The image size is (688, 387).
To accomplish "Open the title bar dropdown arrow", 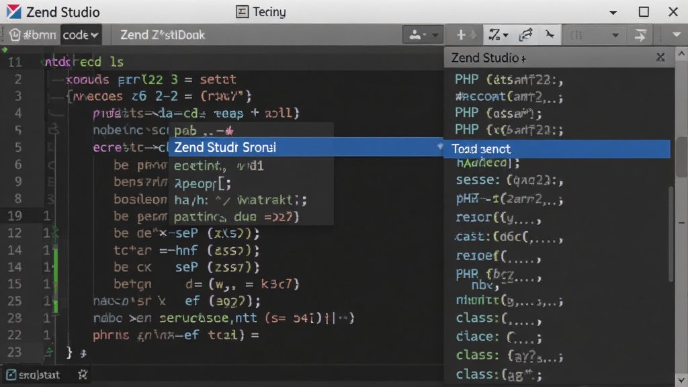I will click(x=613, y=12).
